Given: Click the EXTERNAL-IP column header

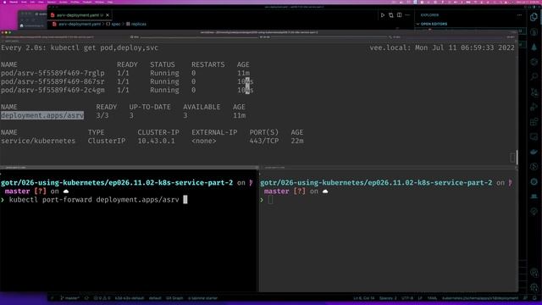Looking at the screenshot, I should click(214, 132).
